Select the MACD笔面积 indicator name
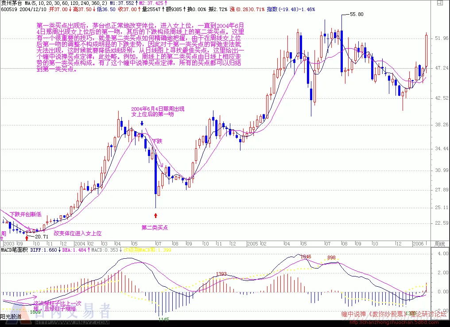The width and height of the screenshot is (450, 327). pos(14,250)
